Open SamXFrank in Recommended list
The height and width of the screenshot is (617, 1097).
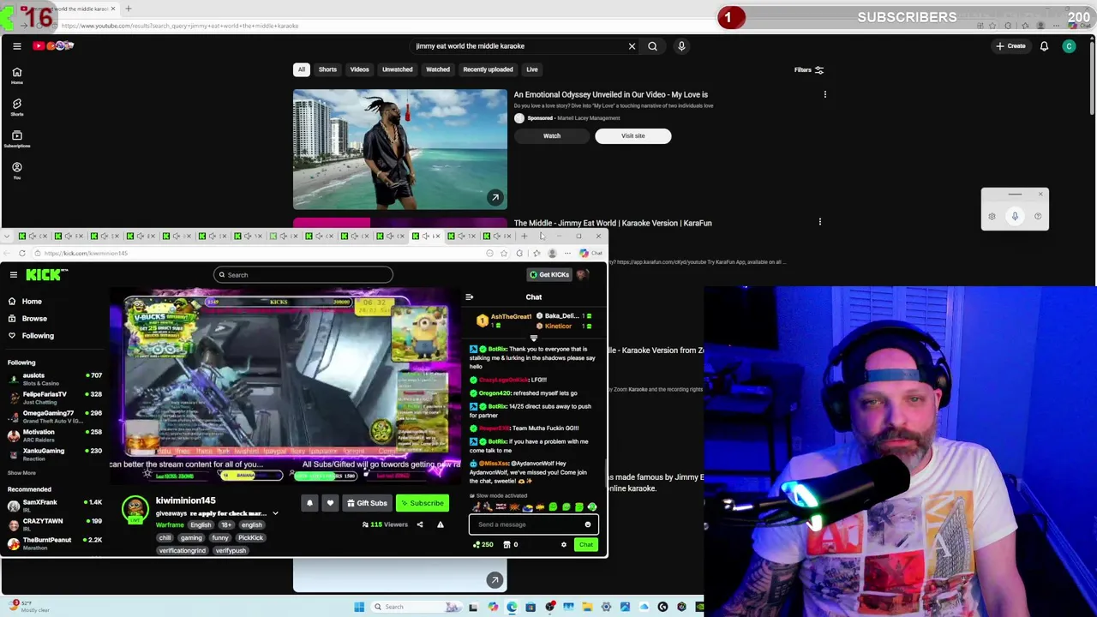(55, 506)
